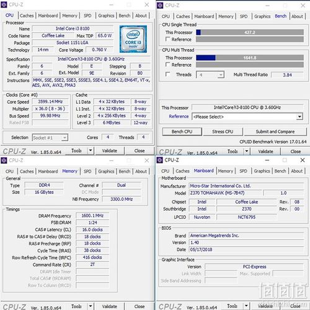The image size is (310, 310).
Task: Switch to Memory tab in CPU window
Action: [x=70, y=16]
